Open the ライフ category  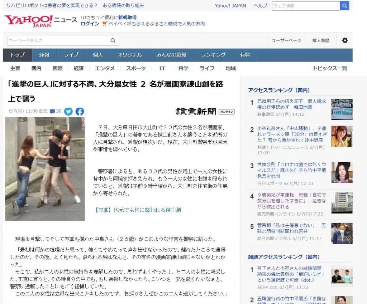pos(207,68)
